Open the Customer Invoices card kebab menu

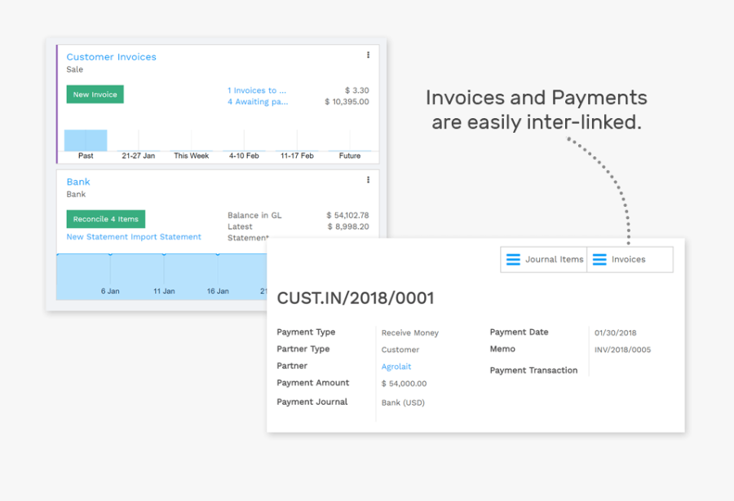[368, 55]
